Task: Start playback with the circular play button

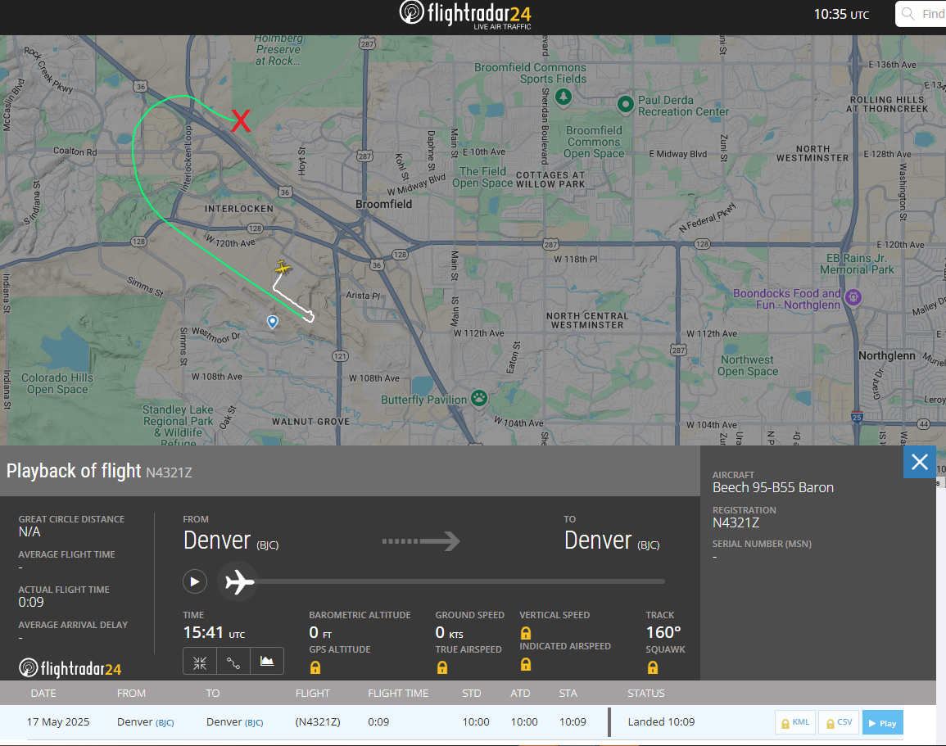Action: click(195, 582)
